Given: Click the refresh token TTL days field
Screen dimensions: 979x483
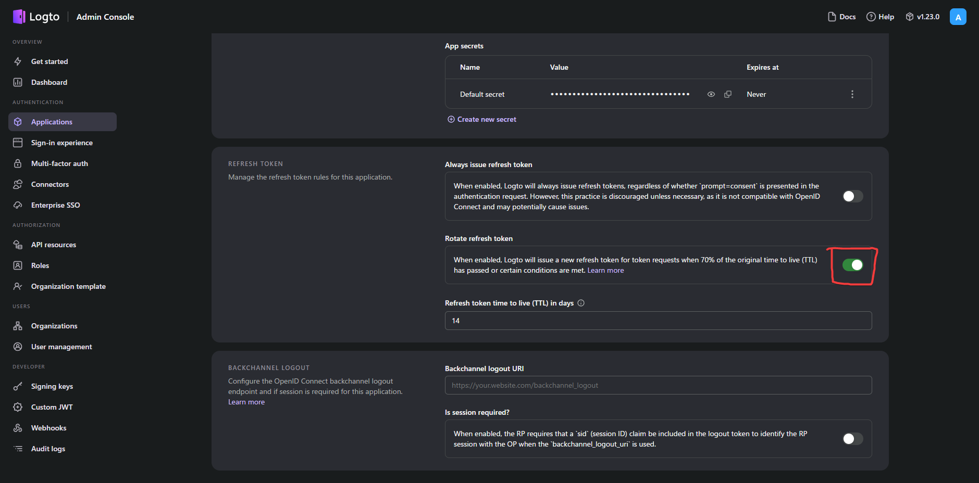Looking at the screenshot, I should [658, 321].
